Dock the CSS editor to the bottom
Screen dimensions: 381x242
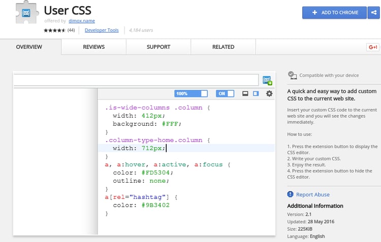pyautogui.click(x=245, y=93)
